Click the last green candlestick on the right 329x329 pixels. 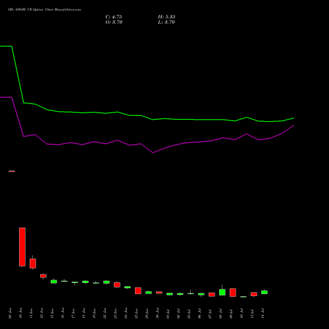point(265,292)
